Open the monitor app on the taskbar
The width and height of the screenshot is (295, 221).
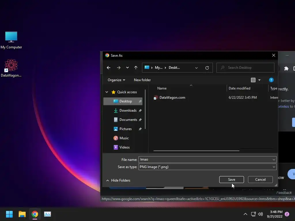pyautogui.click(x=48, y=214)
